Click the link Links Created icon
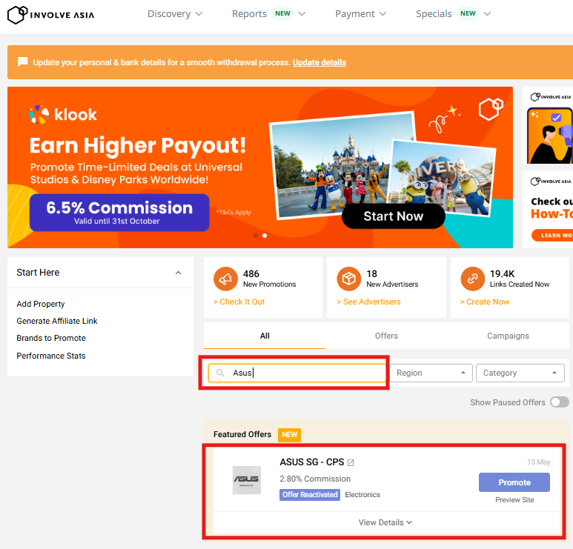573x549 pixels. 473,279
